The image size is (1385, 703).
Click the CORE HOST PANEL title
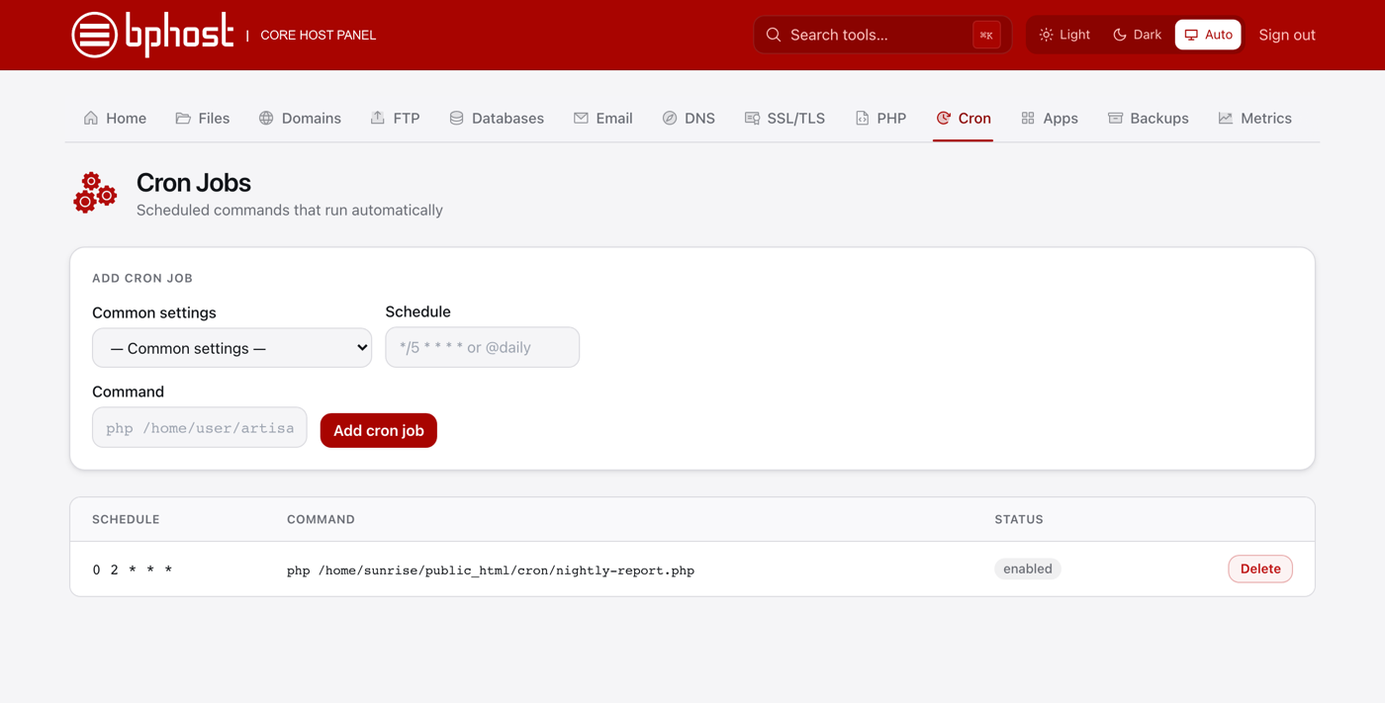[318, 35]
